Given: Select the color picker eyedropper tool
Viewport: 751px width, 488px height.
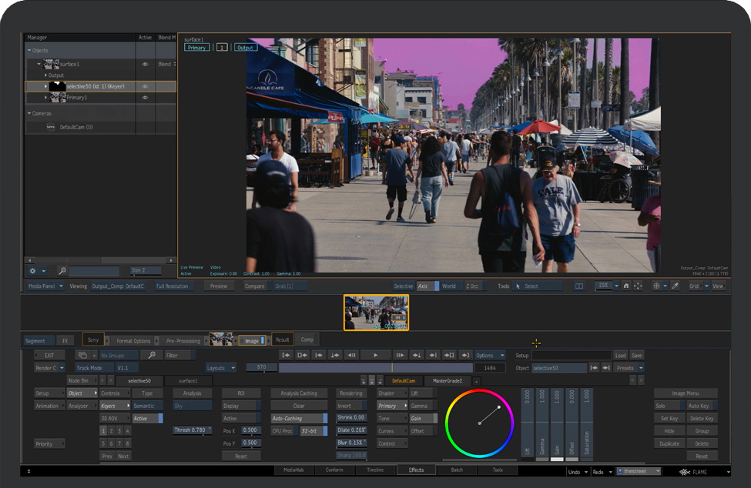Looking at the screenshot, I should click(675, 286).
